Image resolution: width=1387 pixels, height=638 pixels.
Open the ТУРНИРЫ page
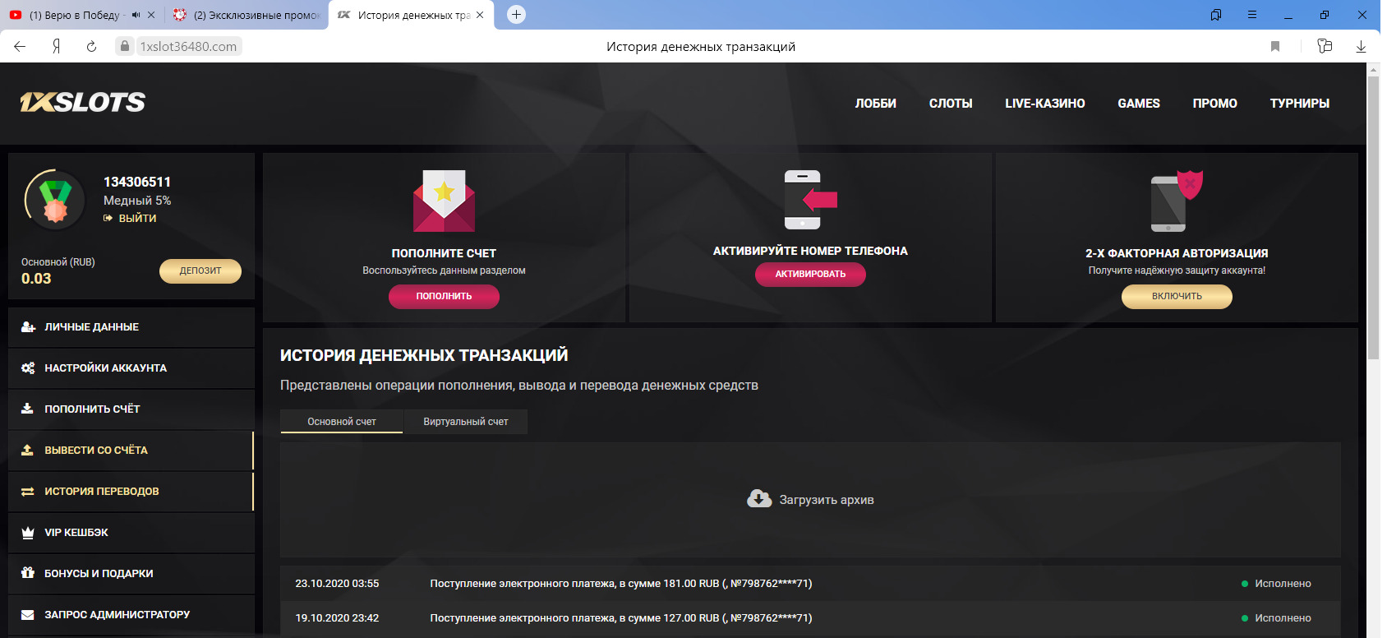pyautogui.click(x=1300, y=104)
